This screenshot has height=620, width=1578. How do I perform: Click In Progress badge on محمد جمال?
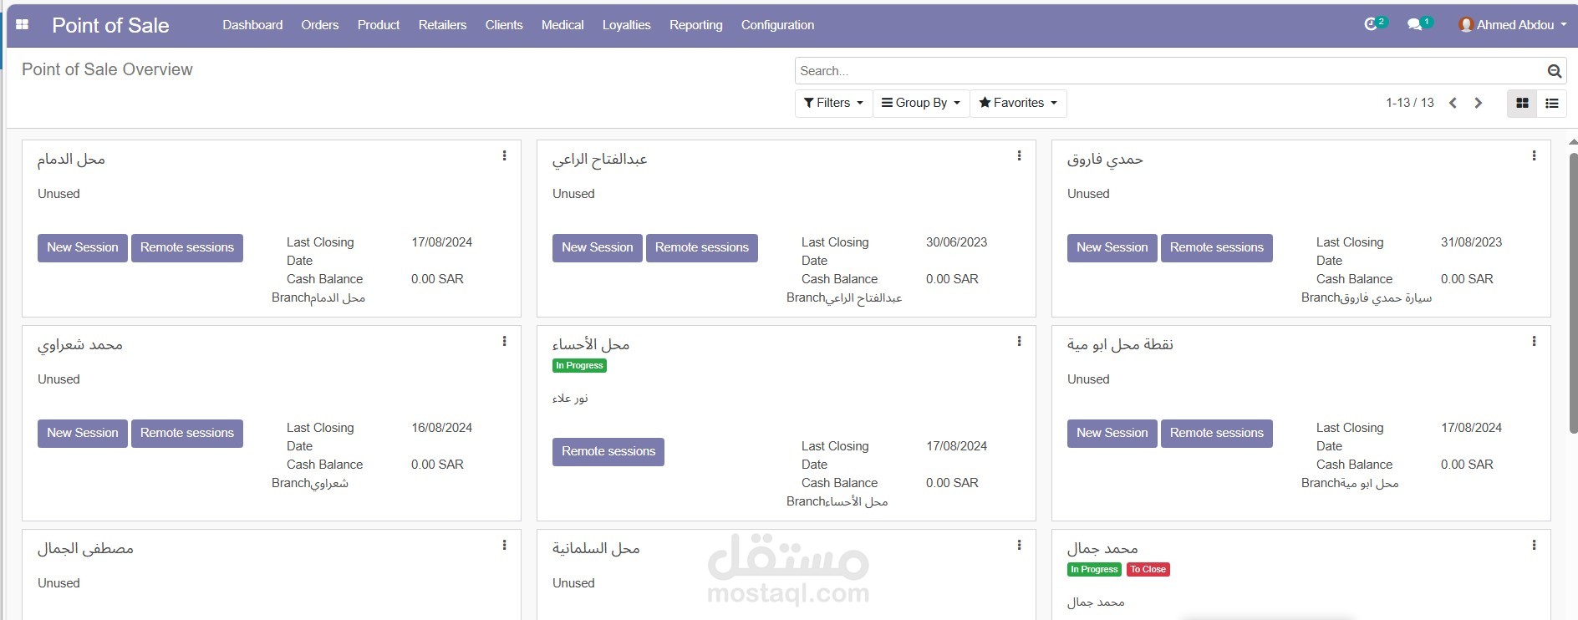coord(1095,569)
